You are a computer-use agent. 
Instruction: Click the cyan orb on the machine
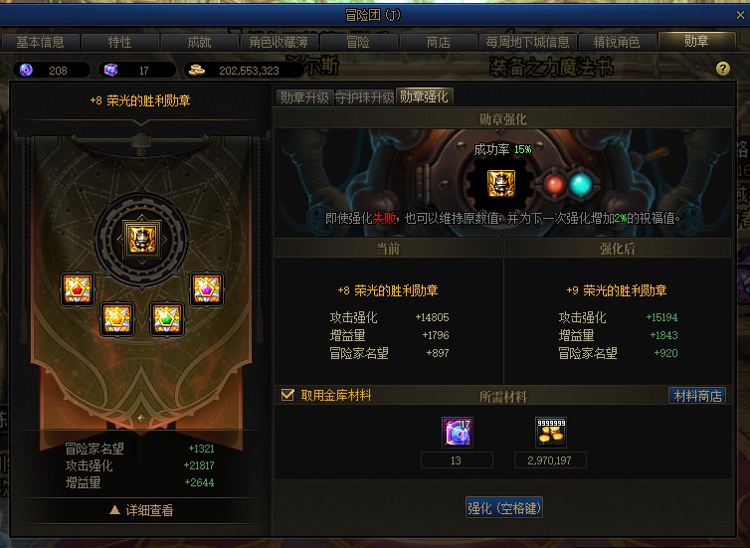pyautogui.click(x=581, y=184)
